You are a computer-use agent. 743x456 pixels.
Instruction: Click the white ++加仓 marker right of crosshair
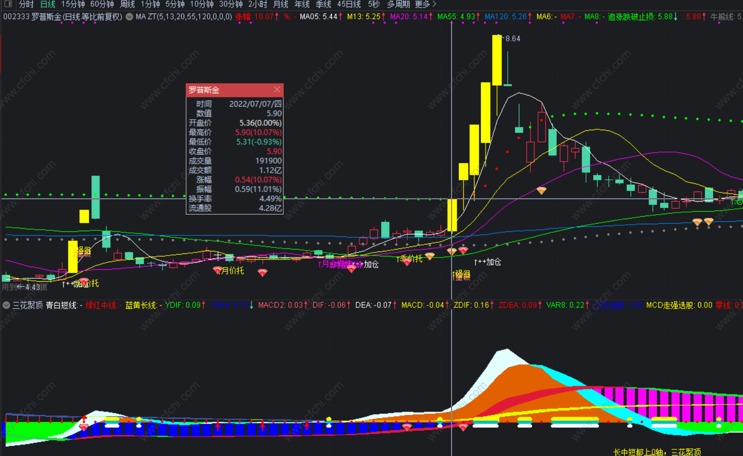click(488, 262)
